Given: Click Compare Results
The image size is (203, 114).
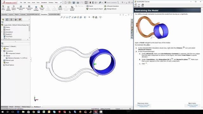Looking at the screenshot, I should [72, 9].
